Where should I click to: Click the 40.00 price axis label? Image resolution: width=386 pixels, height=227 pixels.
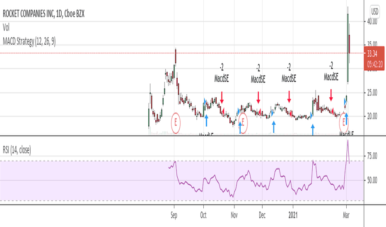pyautogui.click(x=372, y=21)
